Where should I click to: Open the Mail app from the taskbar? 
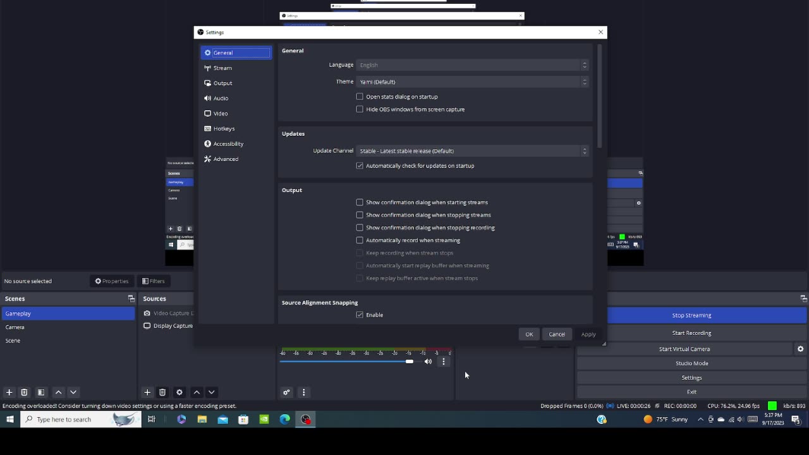pyautogui.click(x=222, y=419)
